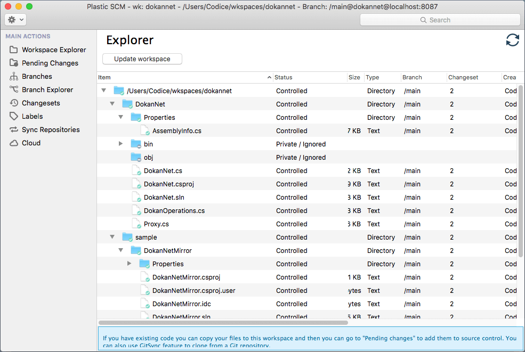
Task: Select the DokanOperations.cs file name
Action: 174,211
